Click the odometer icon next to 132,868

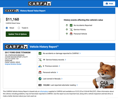pos(40,85)
